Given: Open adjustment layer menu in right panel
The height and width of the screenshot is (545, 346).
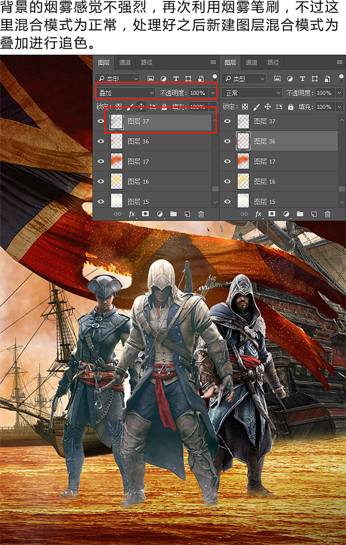Looking at the screenshot, I should coord(286,214).
